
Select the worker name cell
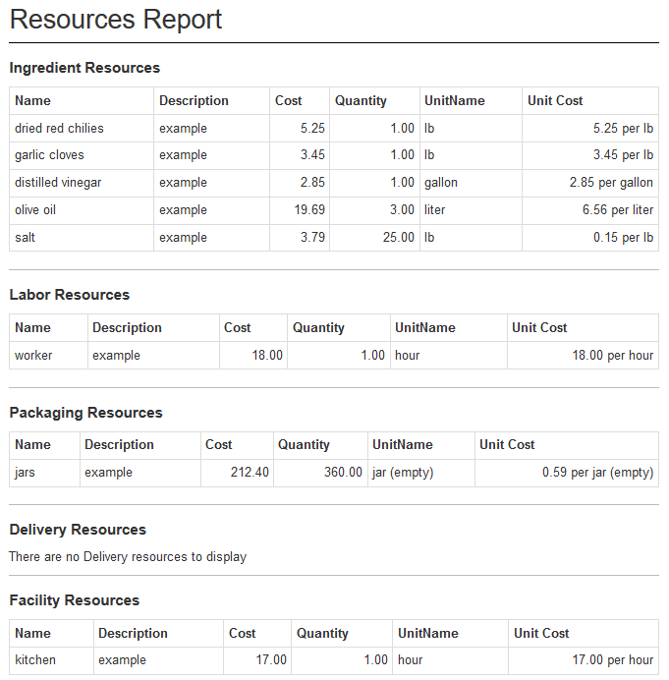tap(33, 356)
